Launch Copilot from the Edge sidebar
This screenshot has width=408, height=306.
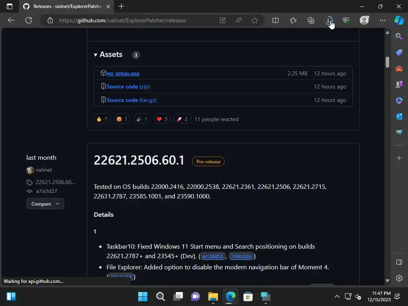(x=399, y=20)
